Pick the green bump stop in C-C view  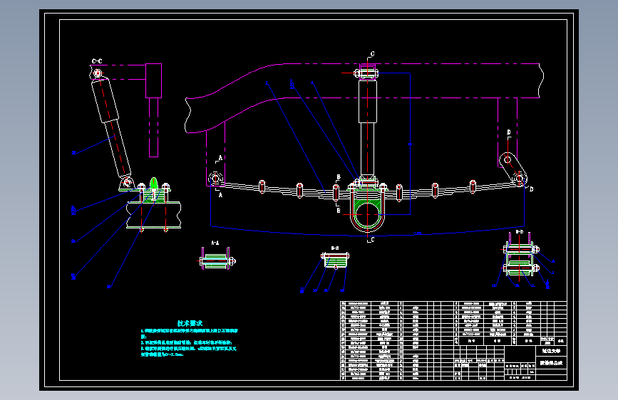click(x=154, y=183)
